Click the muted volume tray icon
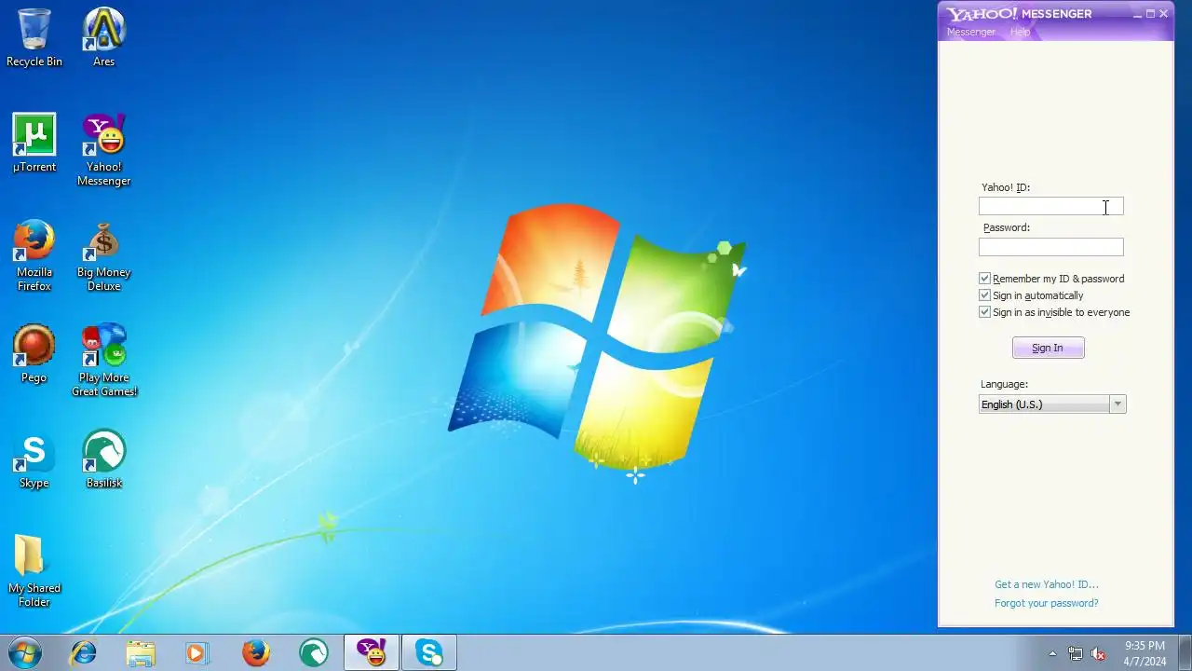 click(x=1098, y=653)
